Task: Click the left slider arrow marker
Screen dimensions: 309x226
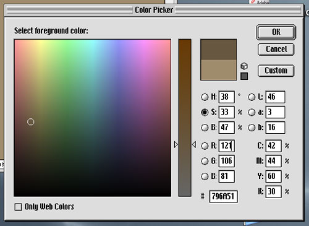Action: pos(176,144)
